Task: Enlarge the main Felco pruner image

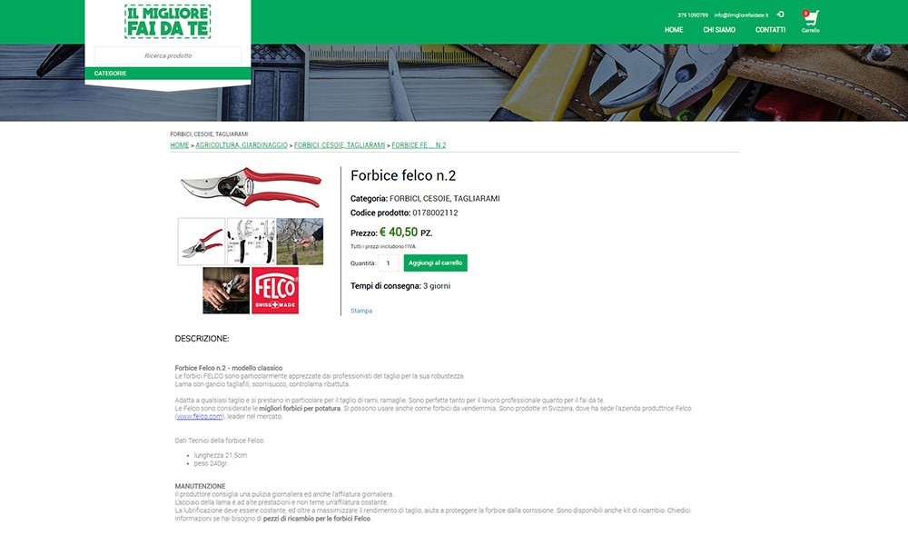Action: [251, 187]
